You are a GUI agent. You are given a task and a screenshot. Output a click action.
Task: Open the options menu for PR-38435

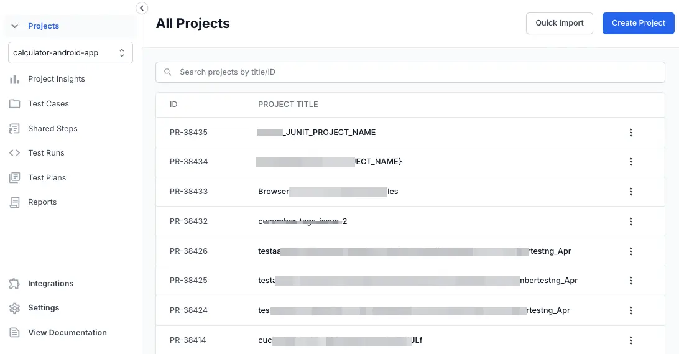(631, 133)
